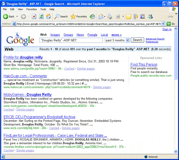179x160 pixels.
Task: Open the File menu
Action: [x=5, y=9]
